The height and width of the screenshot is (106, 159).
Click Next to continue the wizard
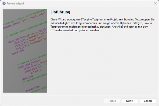tap(130, 101)
